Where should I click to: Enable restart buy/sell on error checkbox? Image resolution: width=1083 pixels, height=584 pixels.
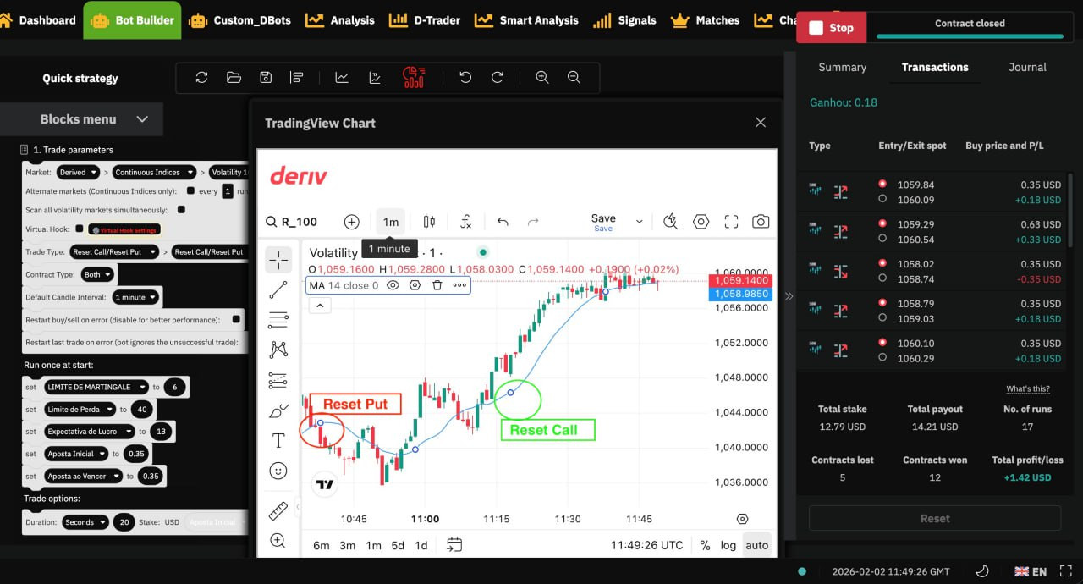tap(236, 319)
